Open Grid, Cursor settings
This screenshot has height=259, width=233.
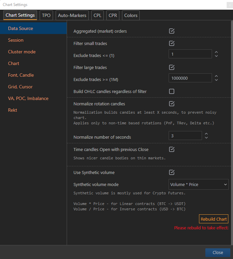coord(33,87)
